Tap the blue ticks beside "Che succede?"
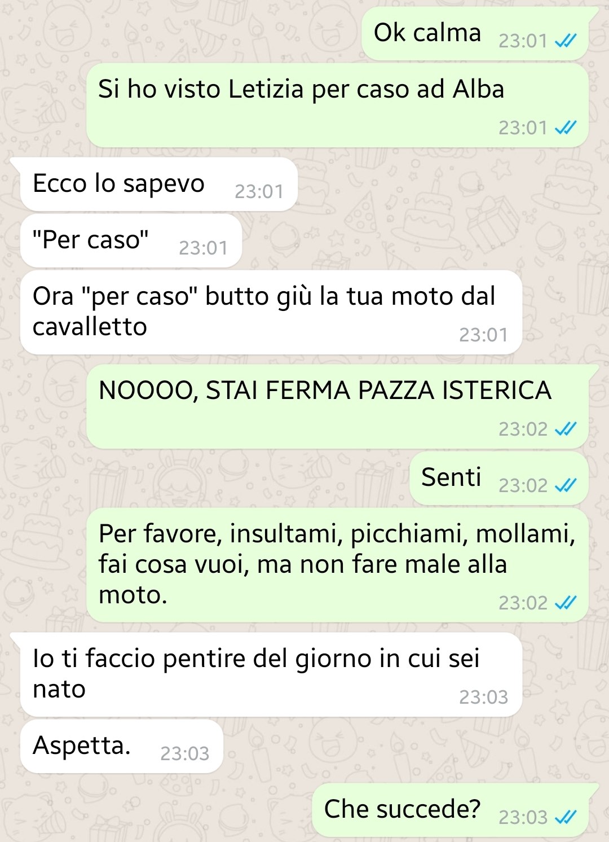The height and width of the screenshot is (842, 609). [x=566, y=817]
